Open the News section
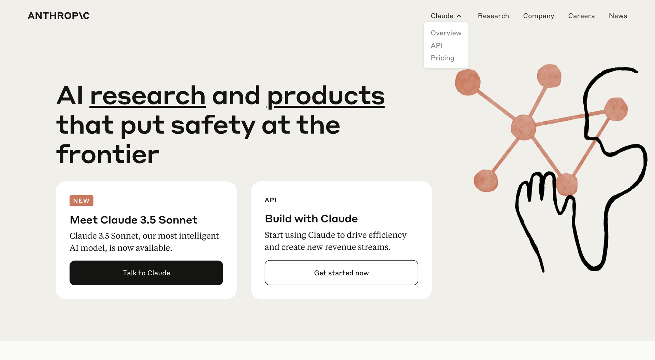 point(617,16)
